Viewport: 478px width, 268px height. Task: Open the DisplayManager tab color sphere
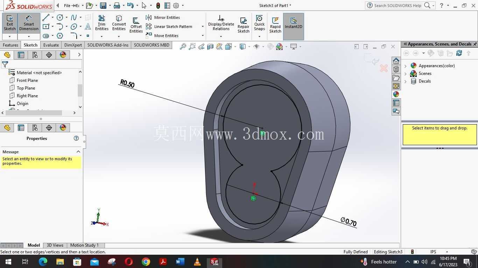point(63,55)
